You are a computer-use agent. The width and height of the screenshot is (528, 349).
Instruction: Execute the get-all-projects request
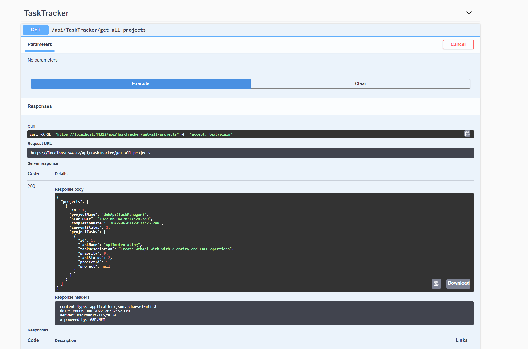[x=140, y=83]
